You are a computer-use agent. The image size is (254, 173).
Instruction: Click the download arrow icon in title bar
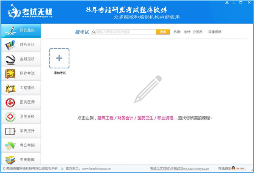[x=227, y=3]
